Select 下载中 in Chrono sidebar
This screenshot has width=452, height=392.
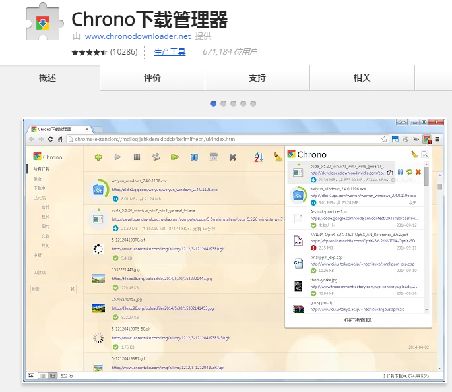(x=39, y=188)
